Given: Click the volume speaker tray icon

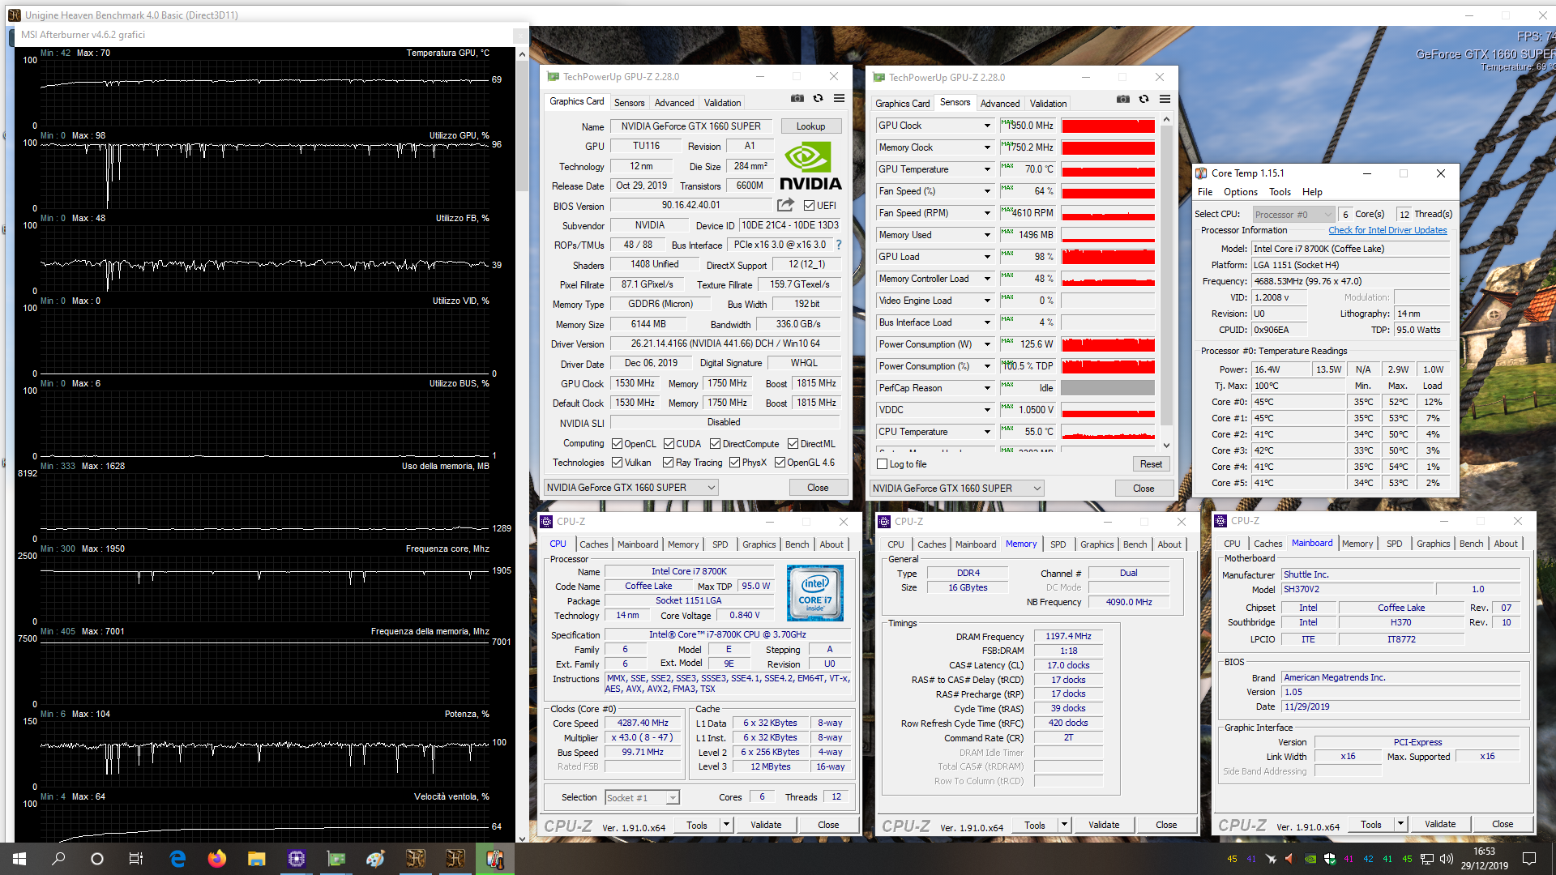Looking at the screenshot, I should (x=1447, y=859).
